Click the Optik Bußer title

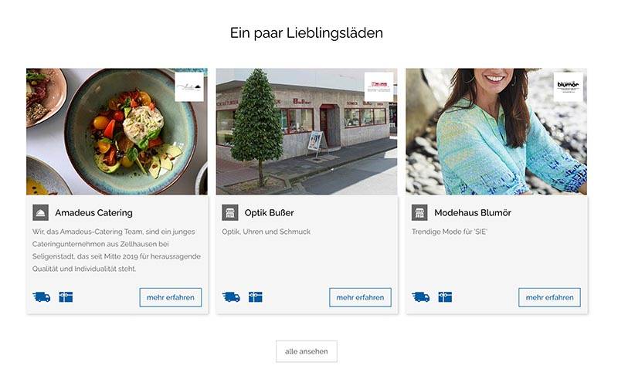click(x=269, y=213)
